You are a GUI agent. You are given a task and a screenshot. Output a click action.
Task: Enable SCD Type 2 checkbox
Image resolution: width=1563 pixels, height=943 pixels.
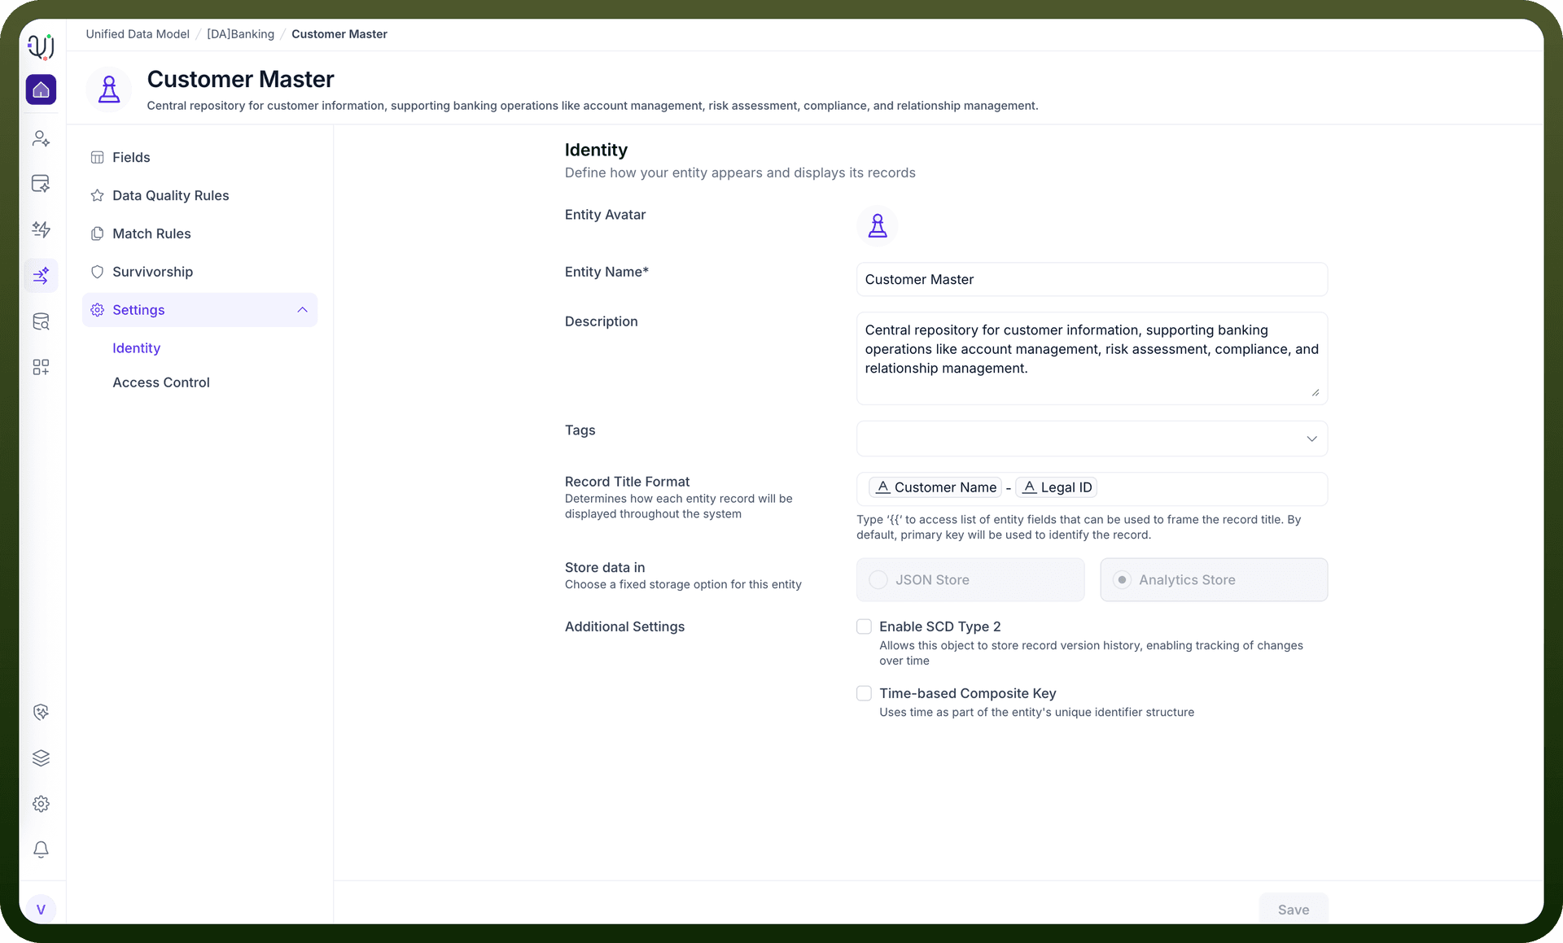[864, 626]
